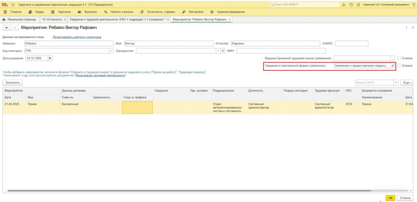Screen dimensions: 417x202
Task: Click ellipsis button for Ведение бумажной трудовой книжки
Action: click(x=393, y=58)
